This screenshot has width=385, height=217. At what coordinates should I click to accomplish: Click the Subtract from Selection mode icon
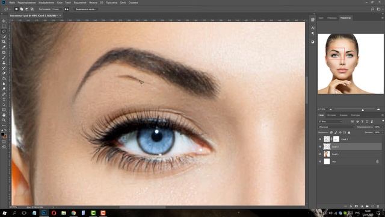26,9
